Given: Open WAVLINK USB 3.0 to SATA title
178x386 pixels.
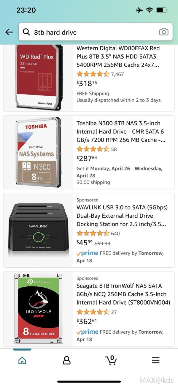Looking at the screenshot, I should [122, 216].
